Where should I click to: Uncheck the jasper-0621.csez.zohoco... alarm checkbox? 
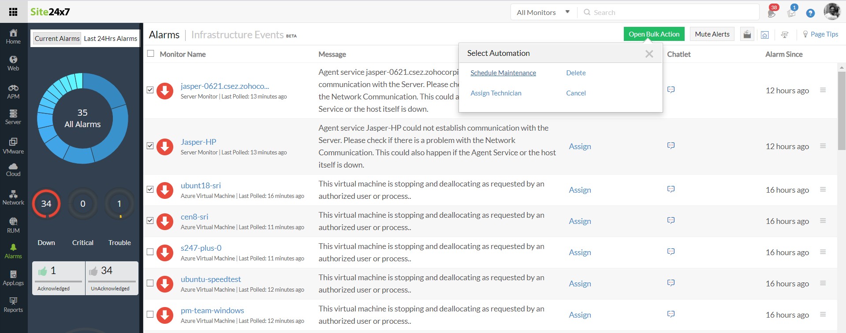click(x=150, y=90)
